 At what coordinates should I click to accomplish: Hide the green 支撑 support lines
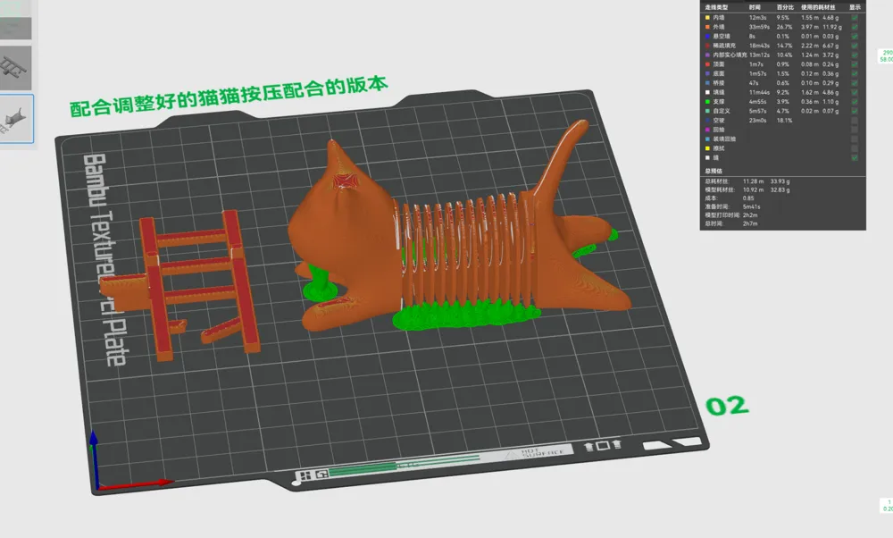pos(855,102)
